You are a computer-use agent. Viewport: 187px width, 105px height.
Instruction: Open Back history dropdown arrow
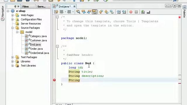(x=65, y=12)
